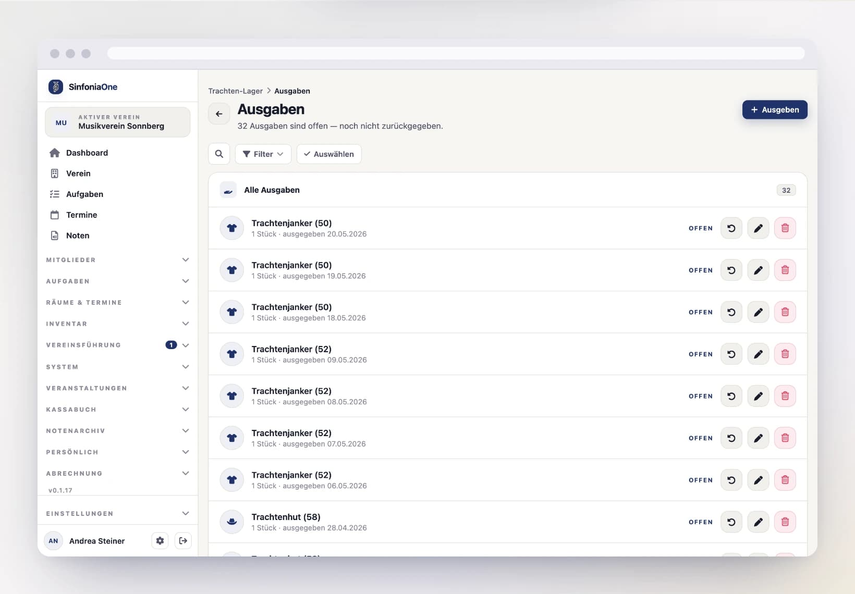Delete the Trachtenjanker (50) issued 20.05.2026
The width and height of the screenshot is (855, 594).
785,228
